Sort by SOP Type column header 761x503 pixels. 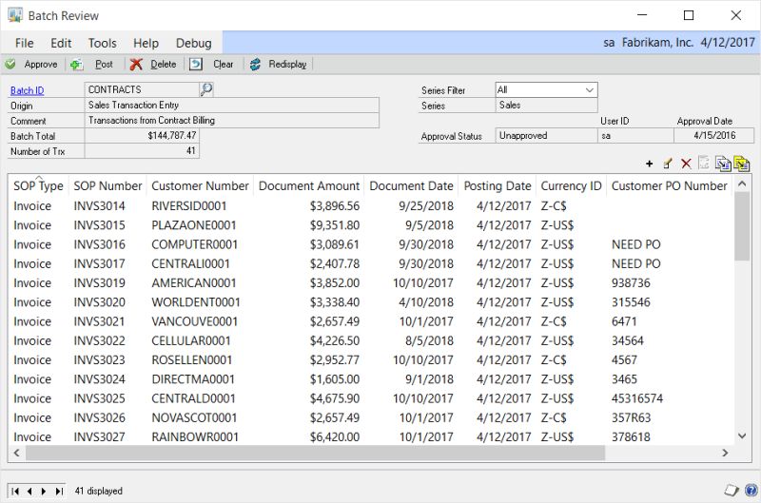(x=38, y=185)
